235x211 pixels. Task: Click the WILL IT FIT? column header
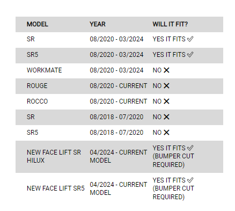(170, 24)
